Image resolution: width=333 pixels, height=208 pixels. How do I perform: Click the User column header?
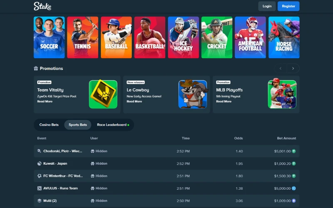pyautogui.click(x=94, y=138)
